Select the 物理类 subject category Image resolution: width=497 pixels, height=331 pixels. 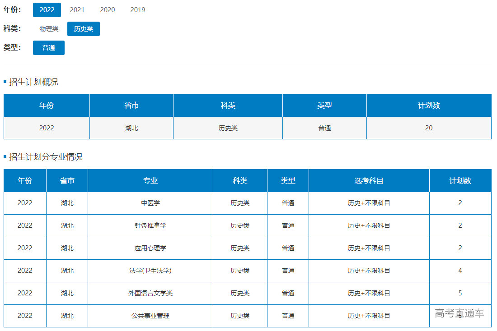49,29
